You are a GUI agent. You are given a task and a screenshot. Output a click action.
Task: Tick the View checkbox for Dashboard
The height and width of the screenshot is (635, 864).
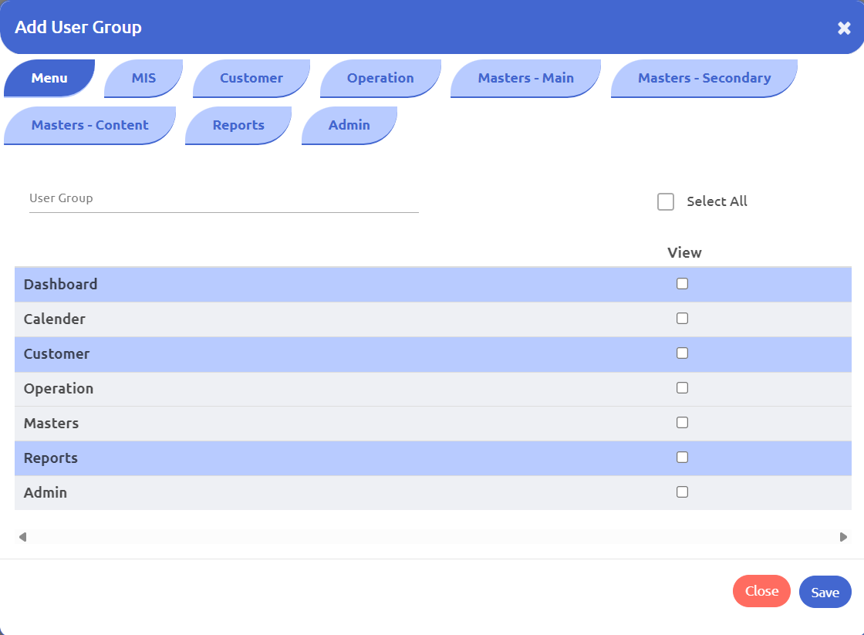coord(682,284)
